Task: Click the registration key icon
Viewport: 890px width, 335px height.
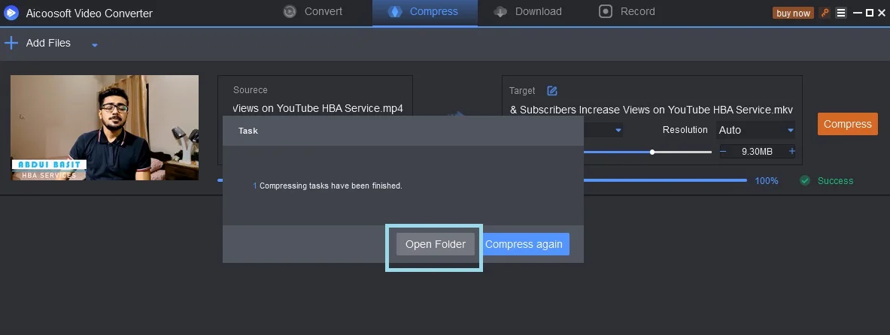Action: (825, 13)
